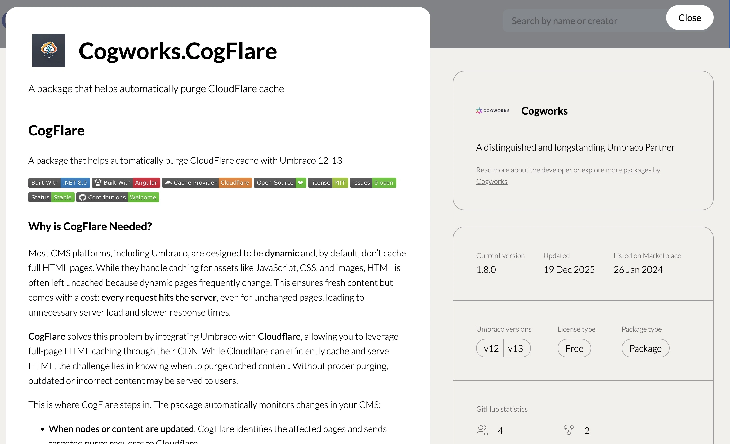Select the v12 Umbraco version chip

coord(491,348)
